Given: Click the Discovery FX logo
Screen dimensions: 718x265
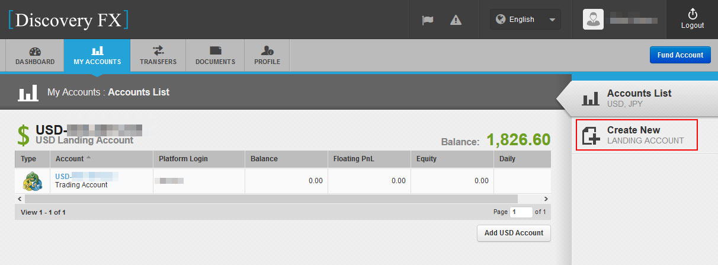Looking at the screenshot, I should [68, 20].
